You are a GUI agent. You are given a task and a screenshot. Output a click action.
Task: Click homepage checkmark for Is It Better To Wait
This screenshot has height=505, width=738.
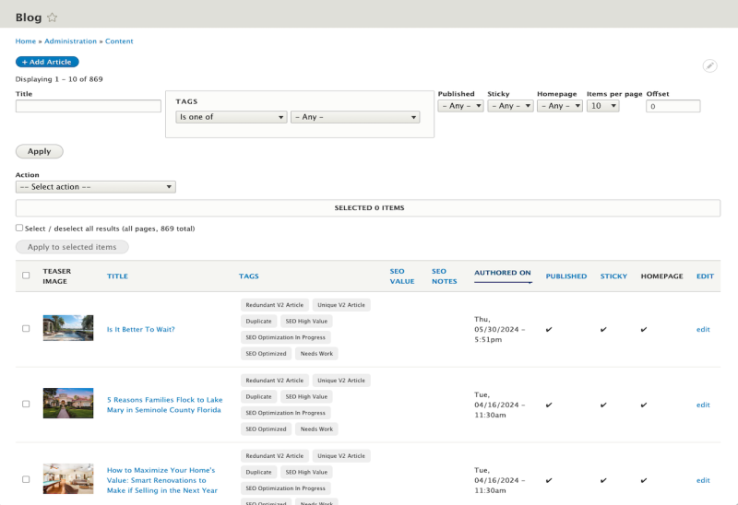(x=644, y=329)
